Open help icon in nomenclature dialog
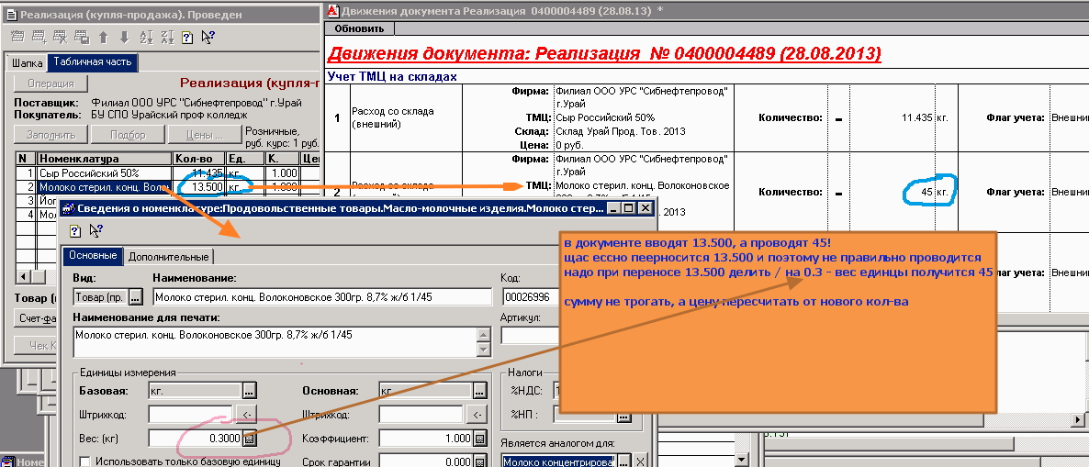Viewport: 1089px width, 467px height. tap(75, 231)
